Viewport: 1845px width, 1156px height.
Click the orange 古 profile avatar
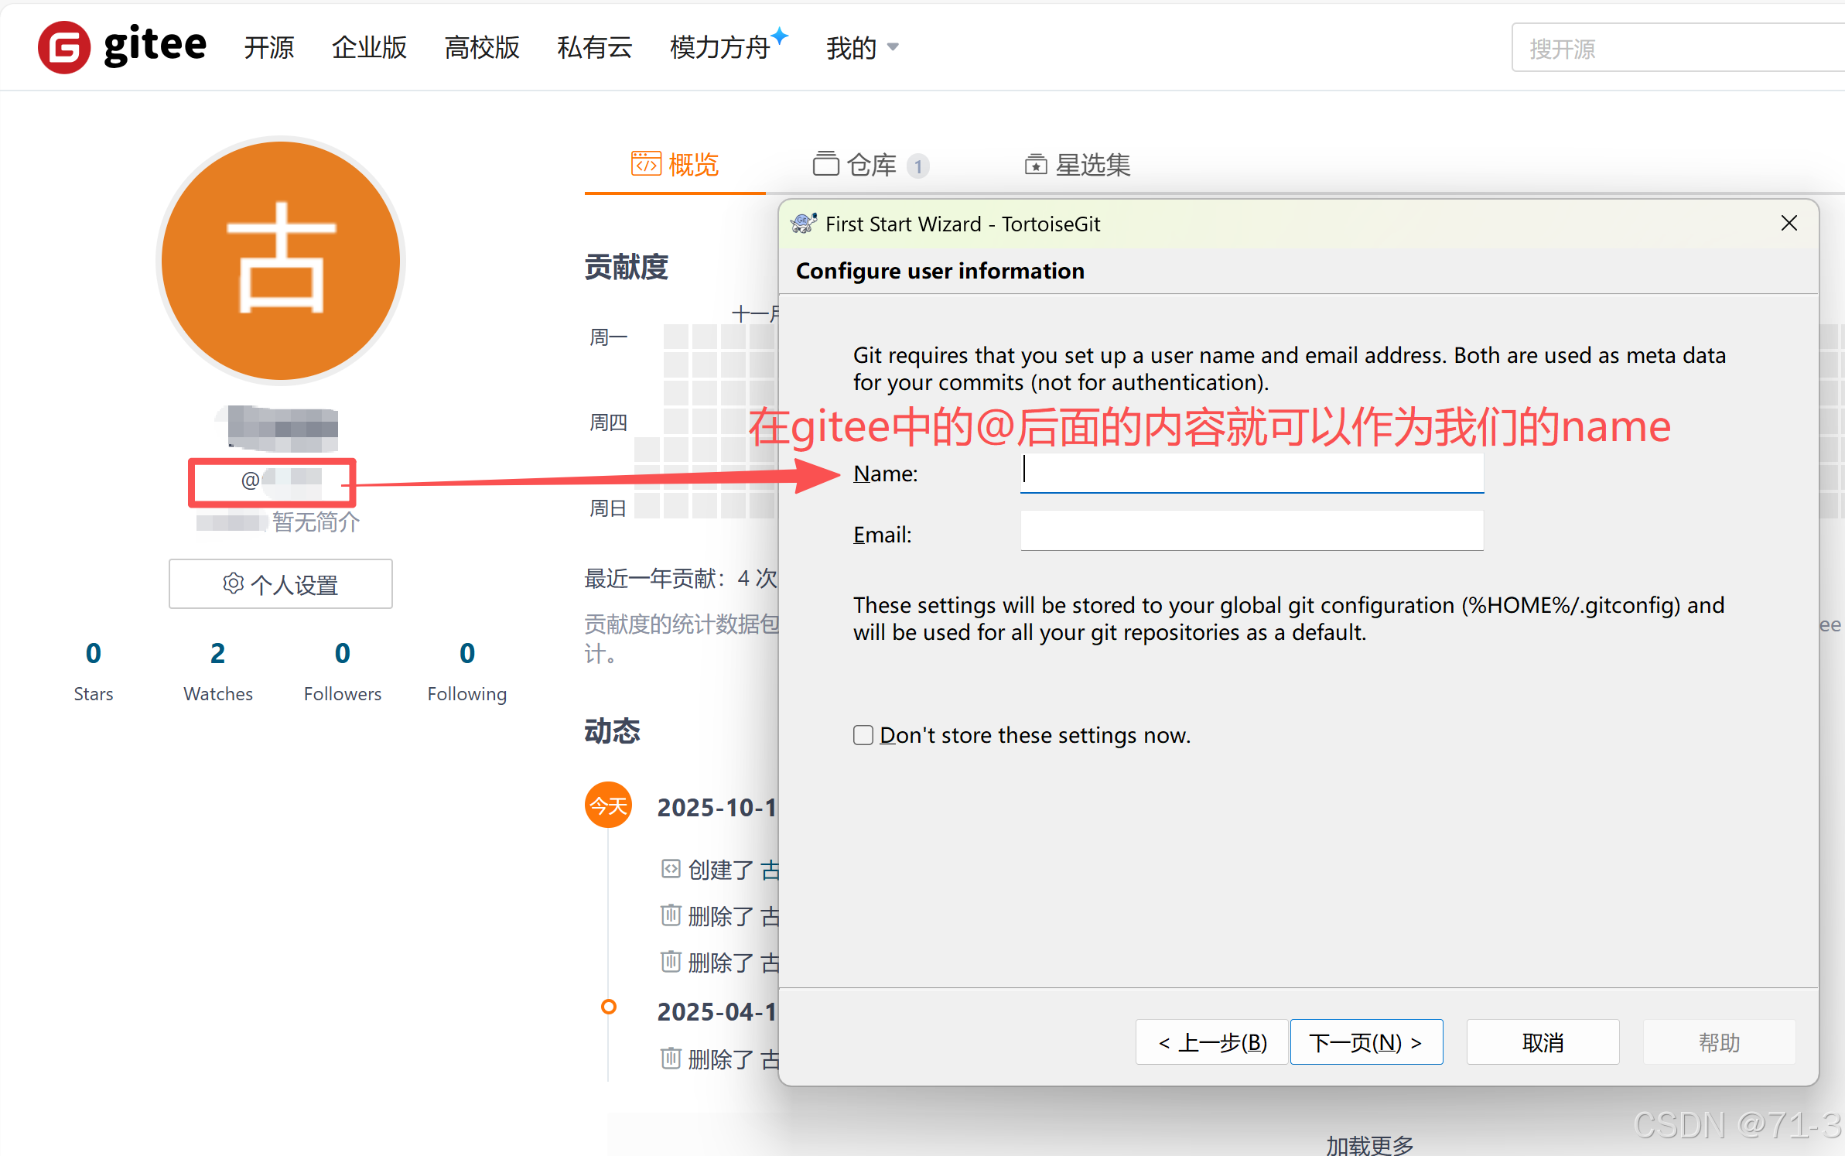point(281,260)
